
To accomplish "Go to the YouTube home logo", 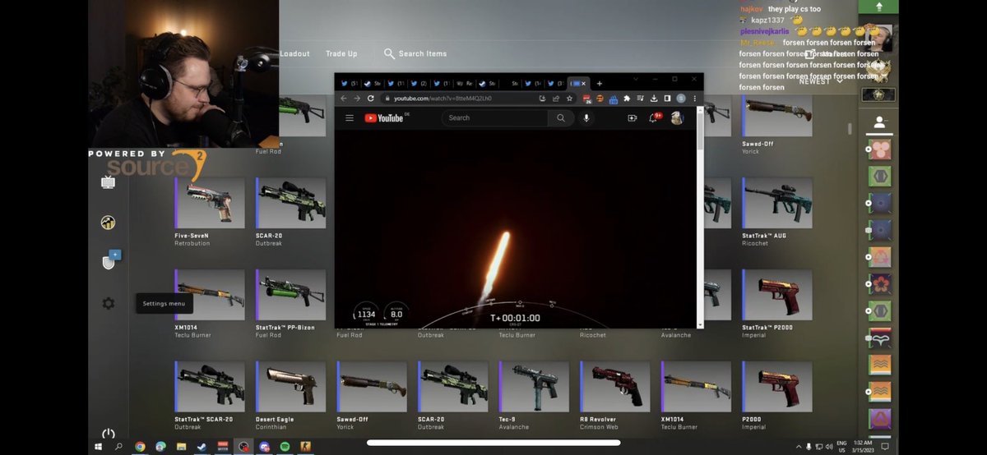I will coord(384,118).
